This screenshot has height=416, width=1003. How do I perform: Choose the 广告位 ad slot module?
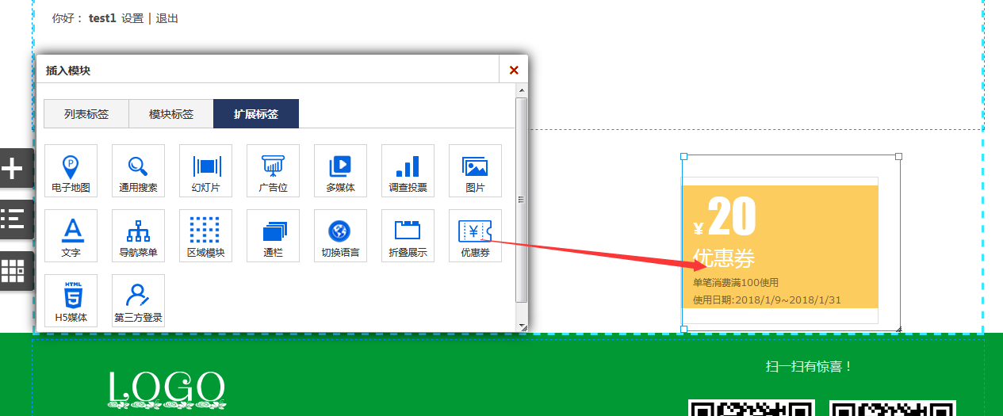coord(273,170)
